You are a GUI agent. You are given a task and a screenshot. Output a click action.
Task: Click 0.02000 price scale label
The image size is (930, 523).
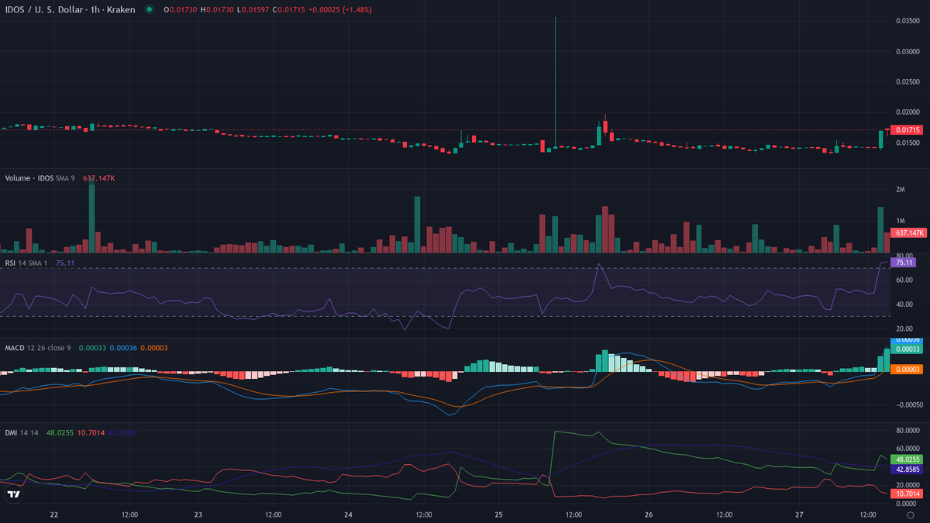908,112
